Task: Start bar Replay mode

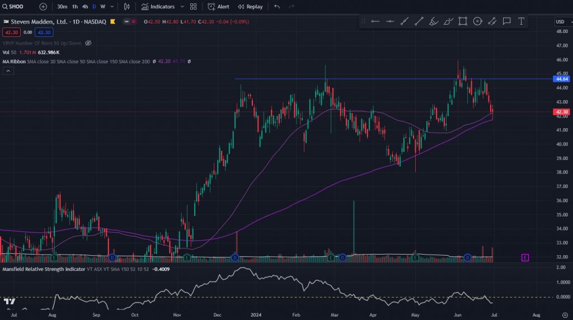Action: click(250, 7)
